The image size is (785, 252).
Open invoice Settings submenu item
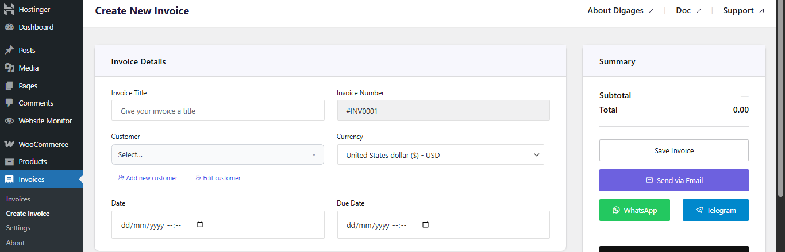(18, 228)
